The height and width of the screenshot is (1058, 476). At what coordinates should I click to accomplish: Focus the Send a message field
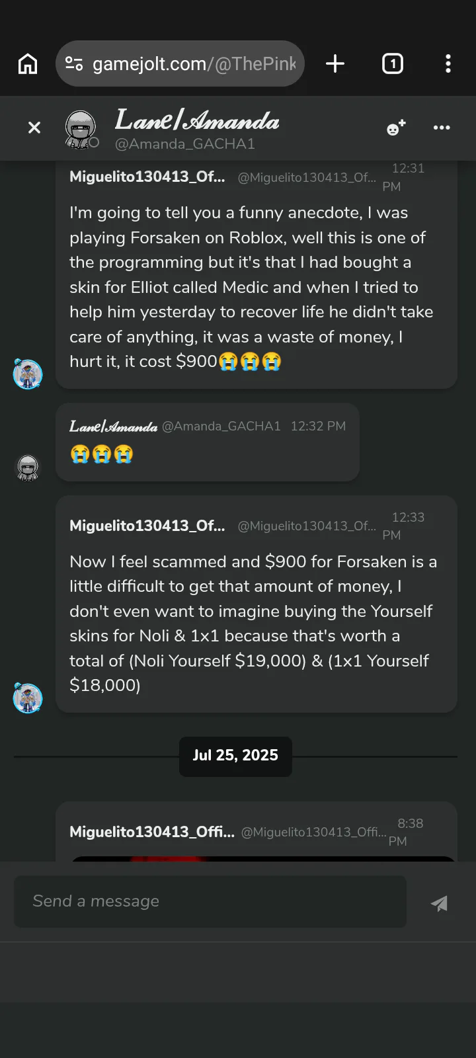pos(210,901)
